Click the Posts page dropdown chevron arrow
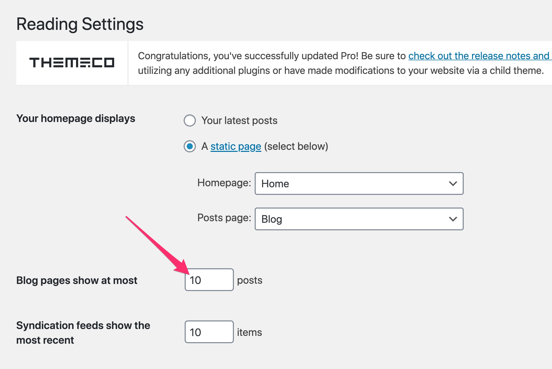The image size is (552, 369). (453, 219)
